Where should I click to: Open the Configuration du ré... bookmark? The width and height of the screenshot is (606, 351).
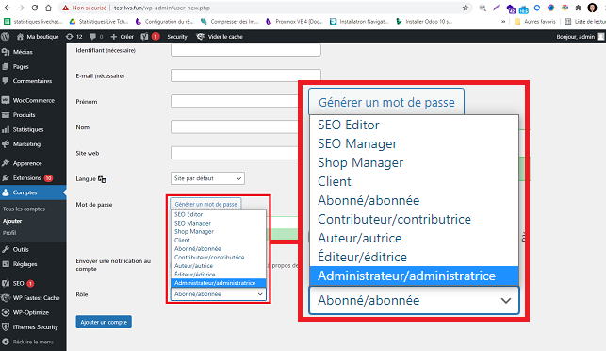click(x=164, y=22)
